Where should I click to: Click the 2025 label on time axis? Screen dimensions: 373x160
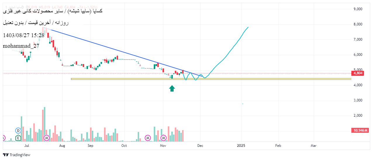pos(241,145)
